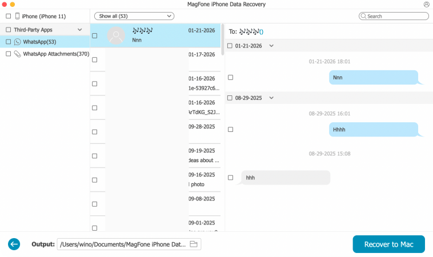The width and height of the screenshot is (433, 257).
Task: Select the conversation dated 09-08-2025 checkbox
Action: click(94, 204)
